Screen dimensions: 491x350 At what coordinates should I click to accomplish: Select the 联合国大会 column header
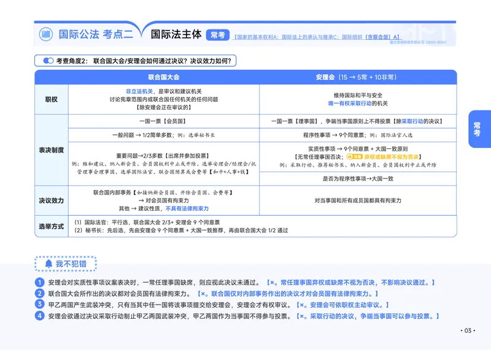click(x=164, y=77)
